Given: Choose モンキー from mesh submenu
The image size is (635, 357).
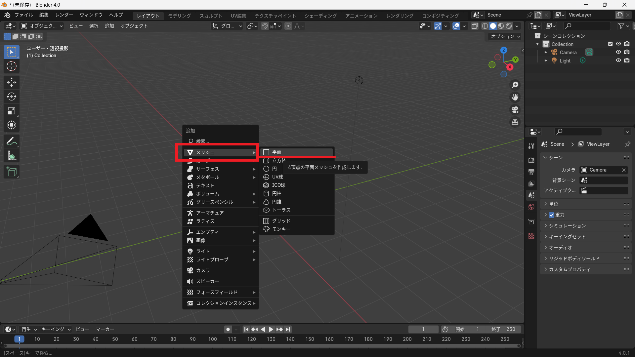Looking at the screenshot, I should (281, 229).
